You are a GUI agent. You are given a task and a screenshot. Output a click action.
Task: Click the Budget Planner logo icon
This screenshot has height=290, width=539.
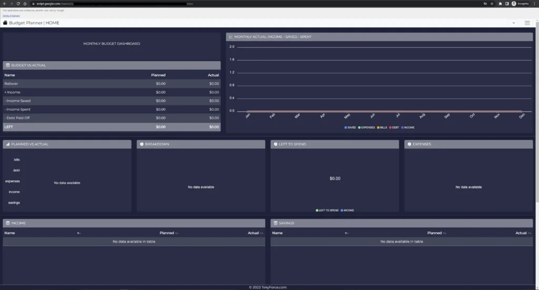(x=5, y=23)
